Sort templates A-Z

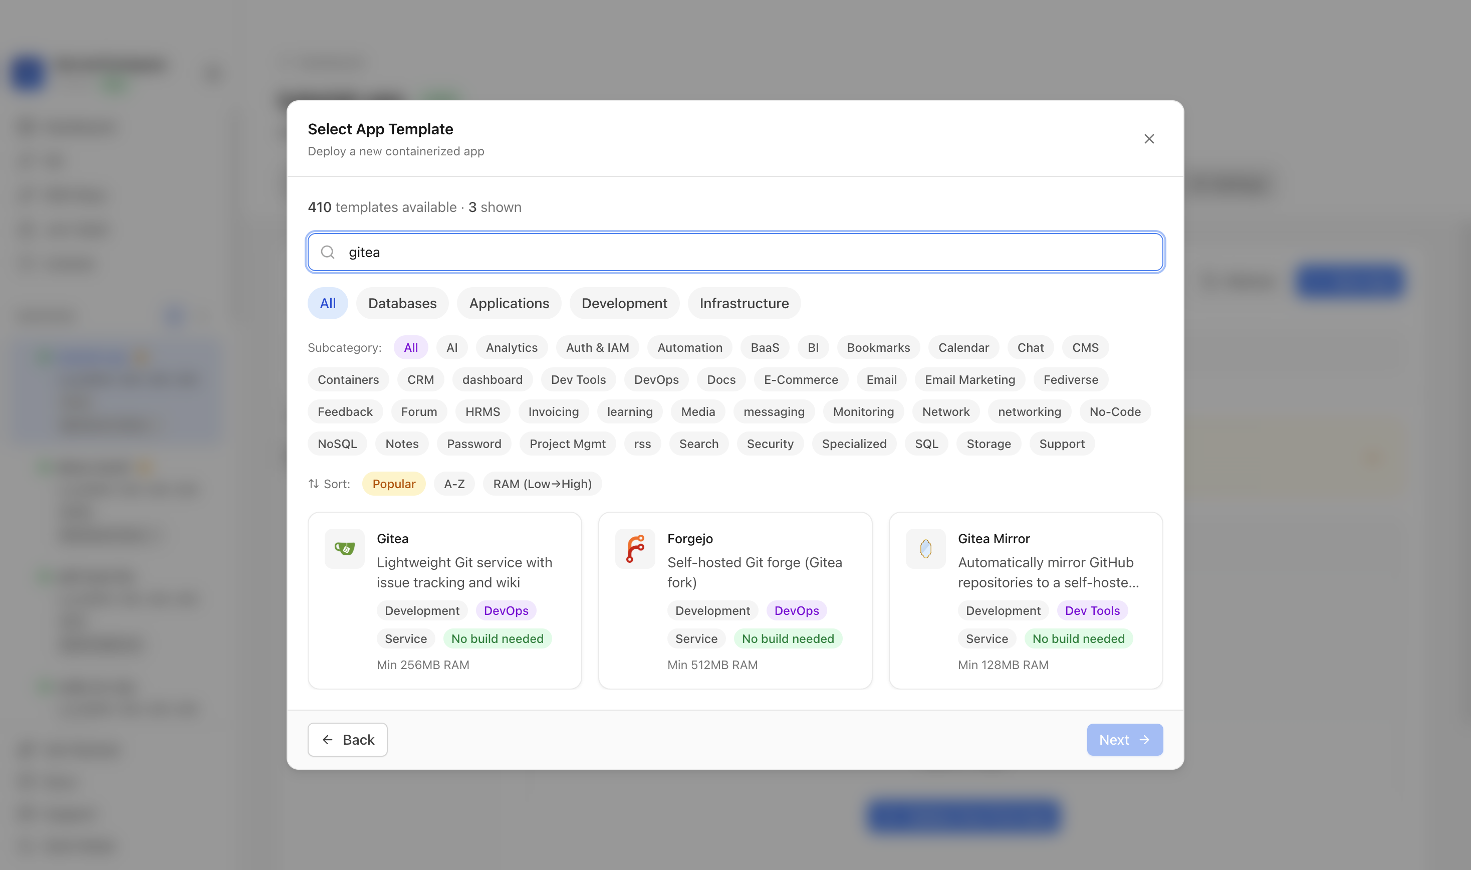tap(454, 484)
